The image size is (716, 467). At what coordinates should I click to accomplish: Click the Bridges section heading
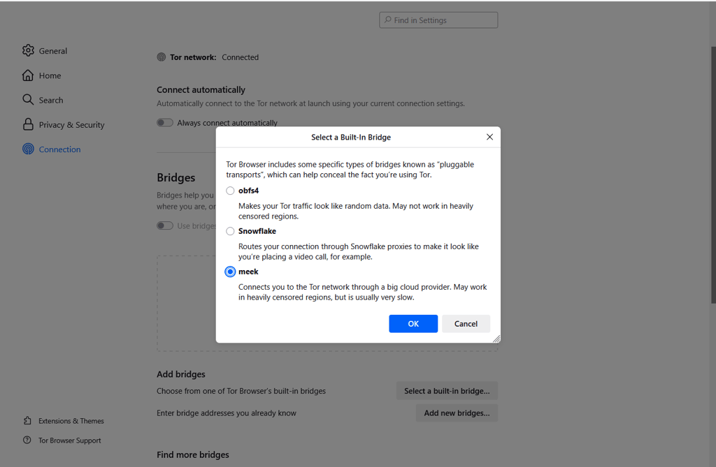pyautogui.click(x=176, y=177)
